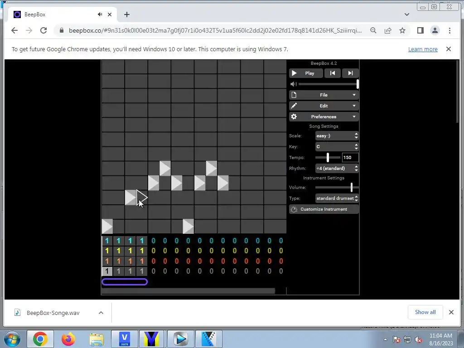Open a new browser tab

(127, 14)
